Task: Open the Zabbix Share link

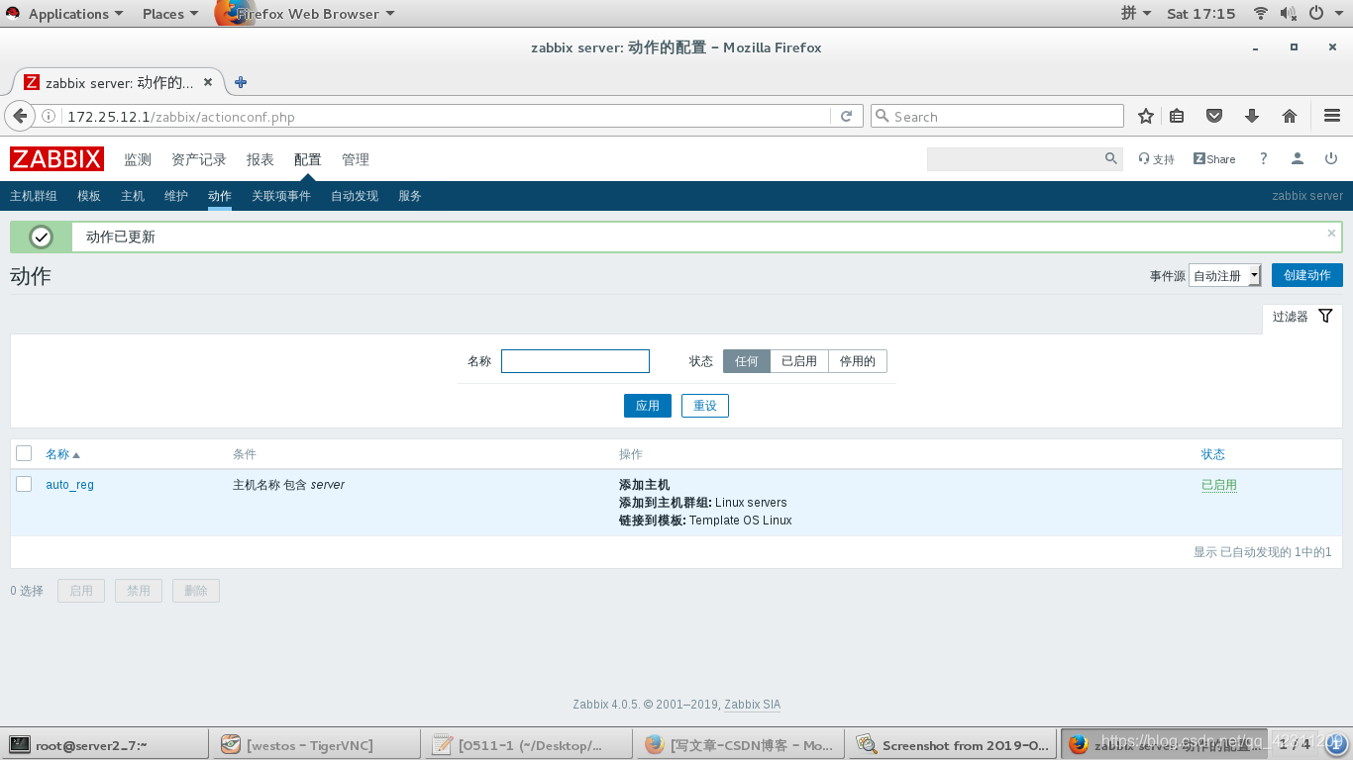Action: 1214,159
